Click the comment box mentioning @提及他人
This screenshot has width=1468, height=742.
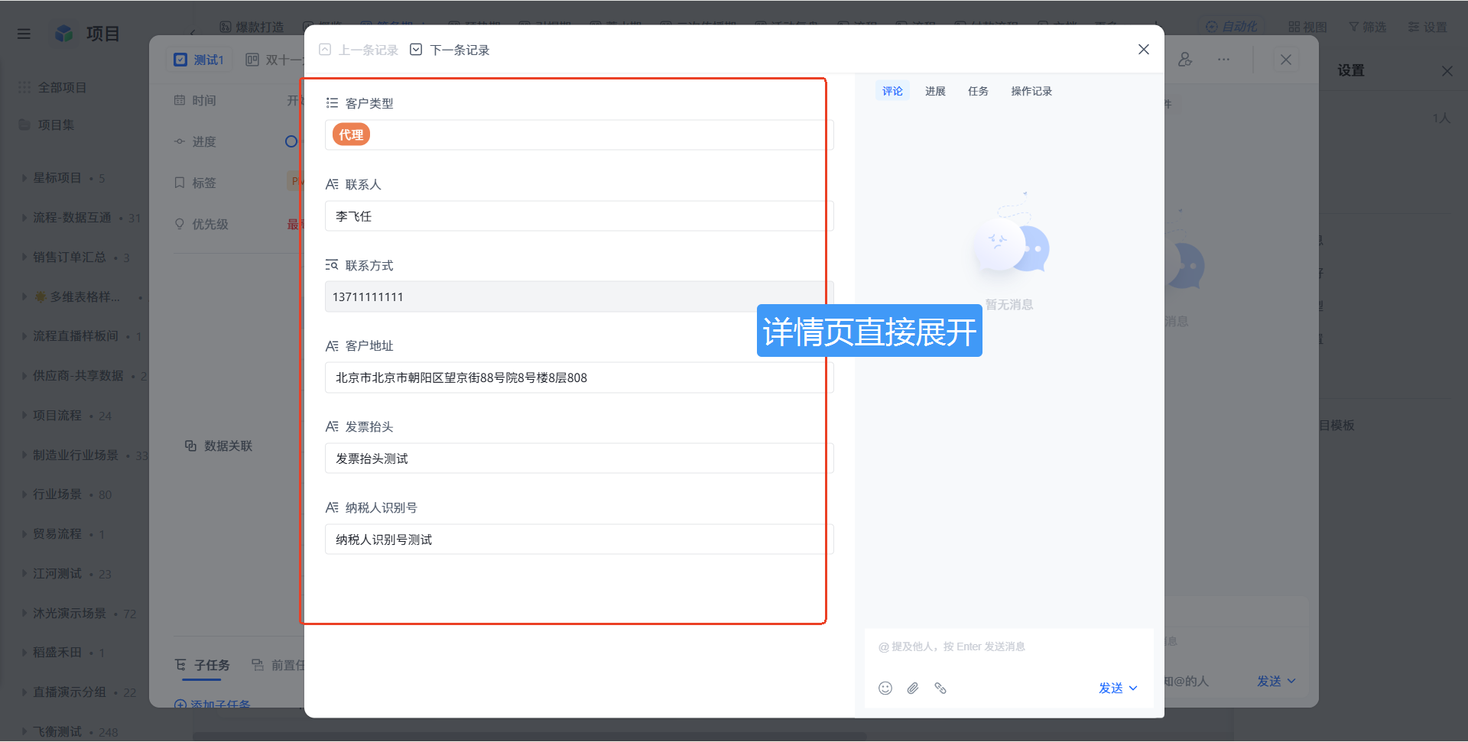[x=1008, y=646]
